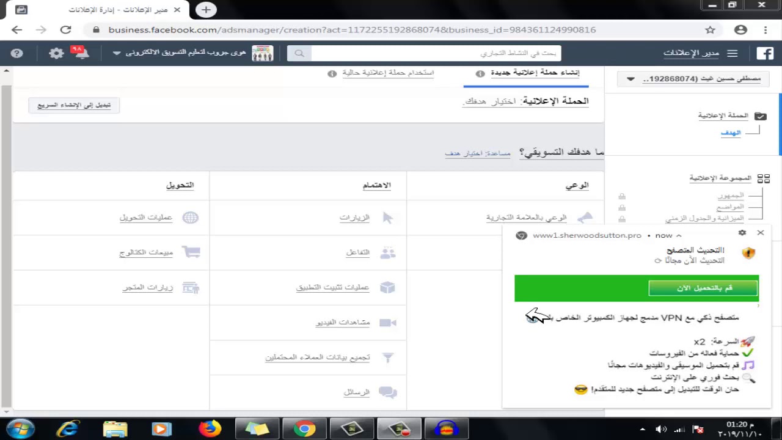Click the Chrome address bar URL
Image resolution: width=782 pixels, height=440 pixels.
coord(352,29)
